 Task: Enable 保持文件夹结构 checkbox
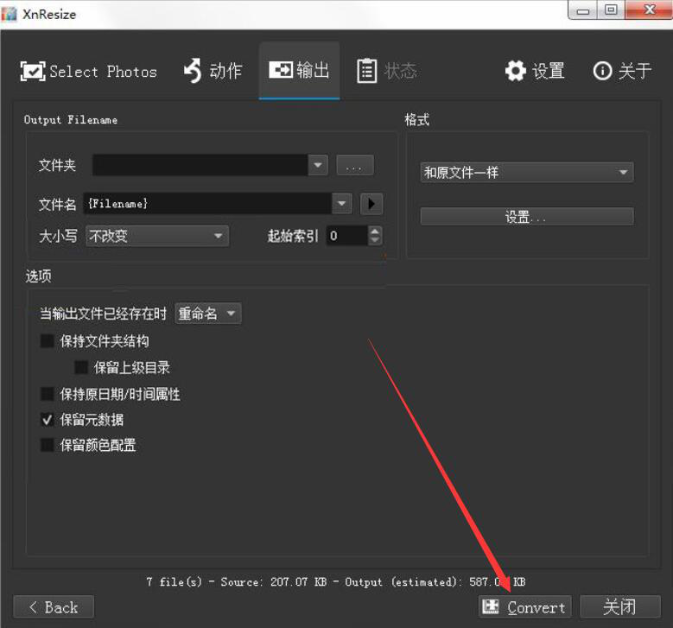tap(48, 341)
